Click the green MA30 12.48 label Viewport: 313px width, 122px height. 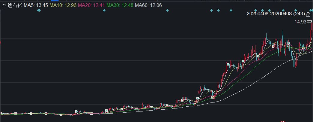[x=120, y=5]
